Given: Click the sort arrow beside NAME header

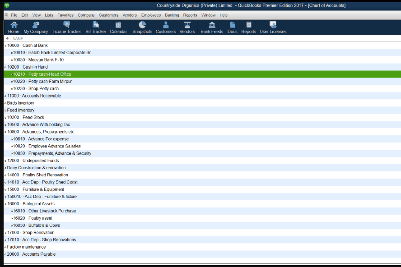Looking at the screenshot, I should [7, 38].
